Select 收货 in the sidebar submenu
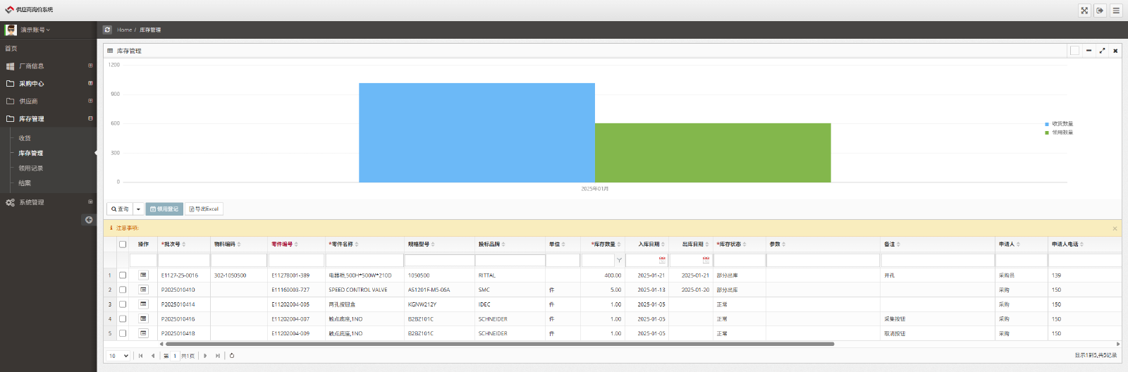The width and height of the screenshot is (1128, 372). 25,138
